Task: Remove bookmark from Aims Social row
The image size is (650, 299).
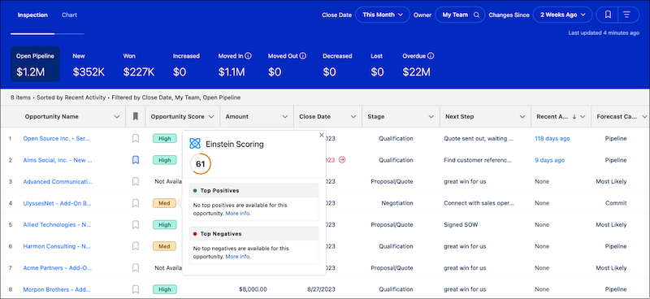Action: point(135,160)
